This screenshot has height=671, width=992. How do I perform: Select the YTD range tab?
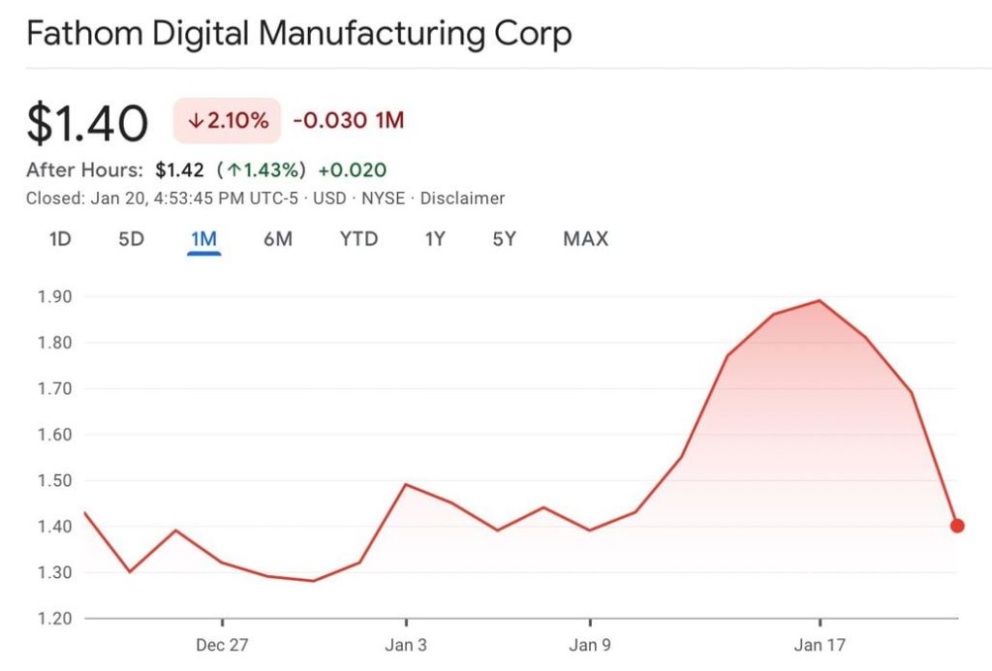pos(358,238)
